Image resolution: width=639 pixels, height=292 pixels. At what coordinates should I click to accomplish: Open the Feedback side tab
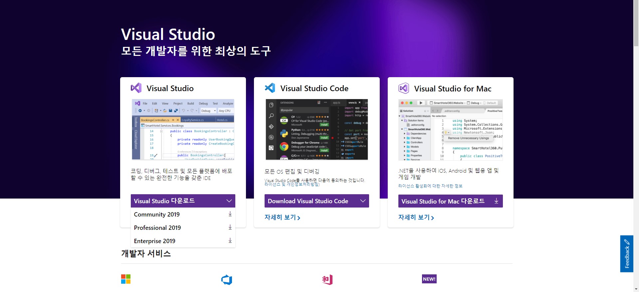click(x=627, y=254)
